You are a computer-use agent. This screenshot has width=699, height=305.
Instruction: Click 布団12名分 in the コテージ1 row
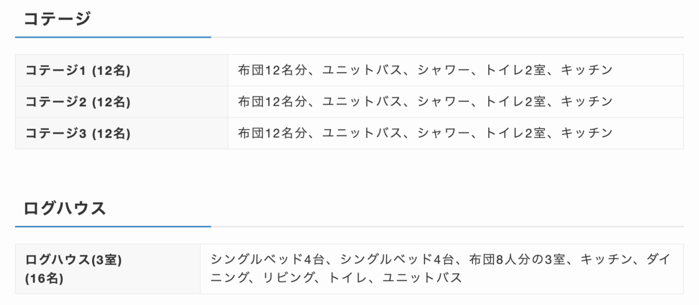(x=272, y=70)
